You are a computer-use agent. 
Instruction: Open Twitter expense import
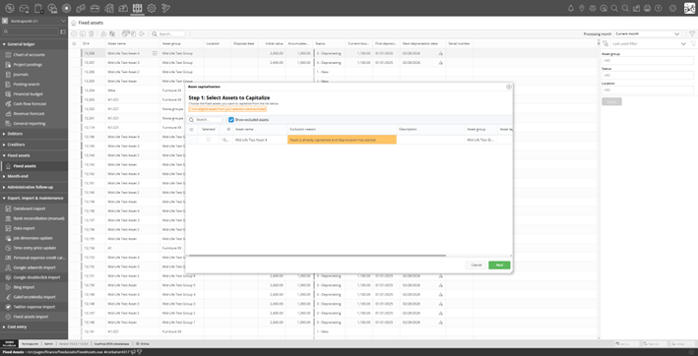point(34,307)
